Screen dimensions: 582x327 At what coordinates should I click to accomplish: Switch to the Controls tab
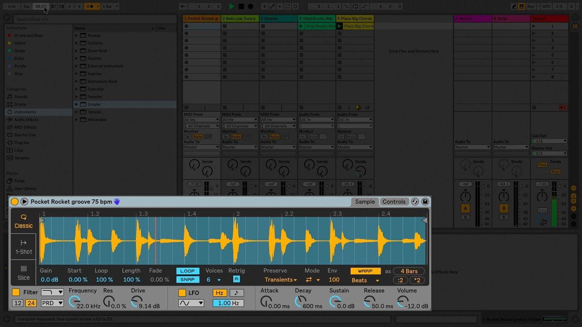[x=394, y=202]
